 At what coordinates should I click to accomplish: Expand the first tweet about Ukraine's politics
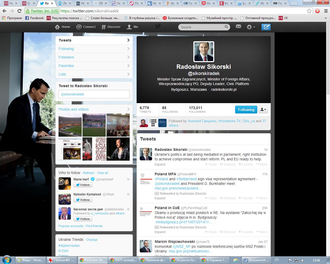[160, 164]
